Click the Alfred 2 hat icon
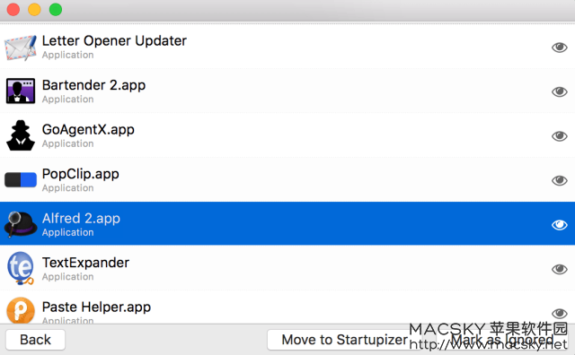The height and width of the screenshot is (355, 575). tap(21, 224)
